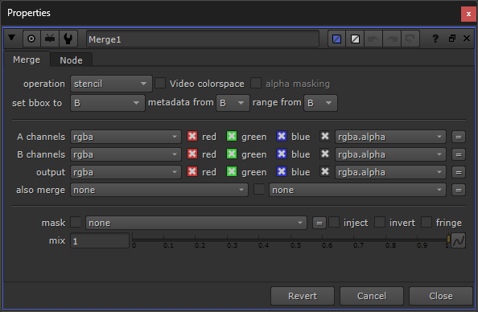Toggle B channels alpha checkbox
478x312 pixels.
[x=325, y=154]
